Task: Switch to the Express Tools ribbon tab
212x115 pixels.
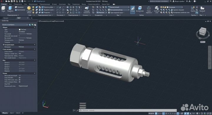Action: tap(106, 4)
